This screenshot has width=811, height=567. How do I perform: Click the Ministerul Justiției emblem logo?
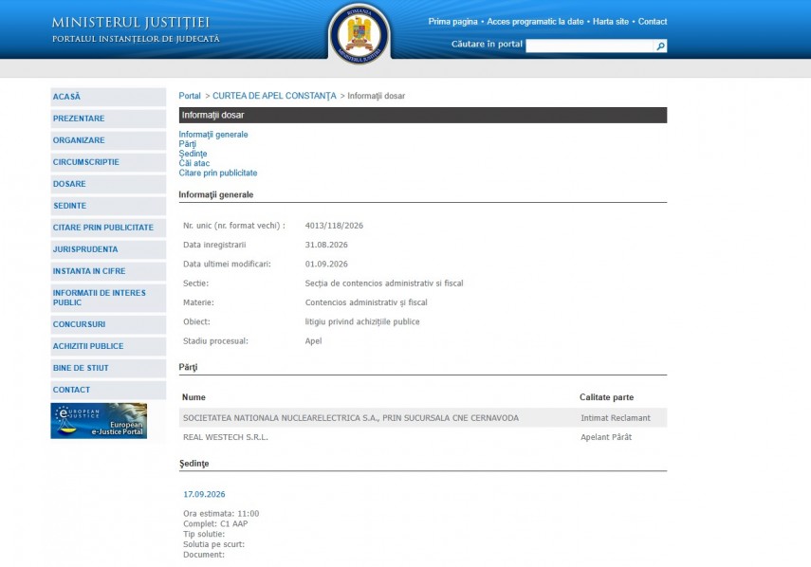(x=359, y=34)
